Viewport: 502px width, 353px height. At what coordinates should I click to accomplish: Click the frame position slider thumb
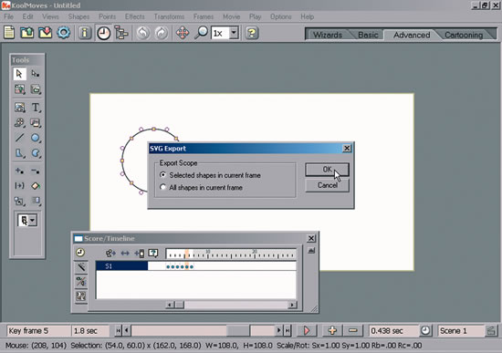tap(238, 330)
